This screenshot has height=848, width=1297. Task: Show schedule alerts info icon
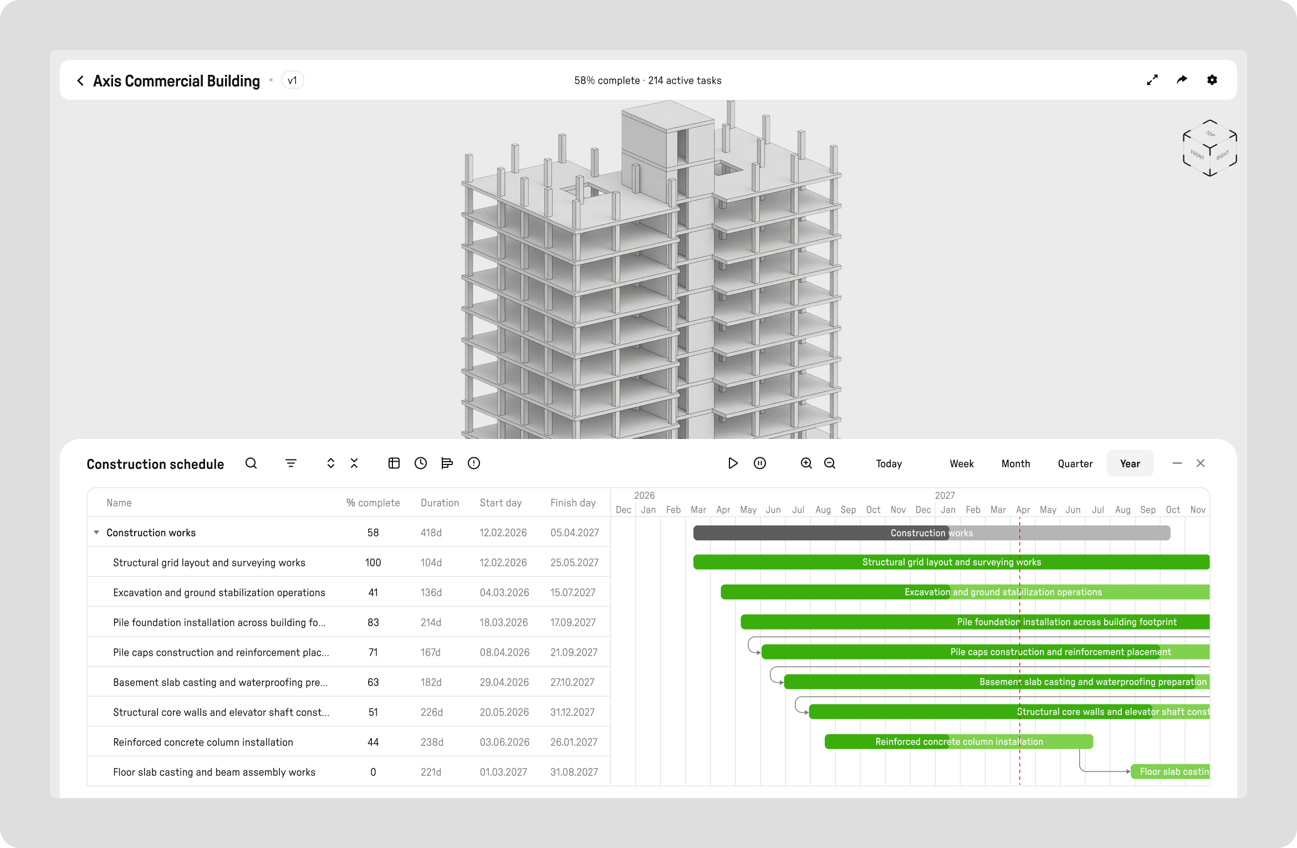474,463
